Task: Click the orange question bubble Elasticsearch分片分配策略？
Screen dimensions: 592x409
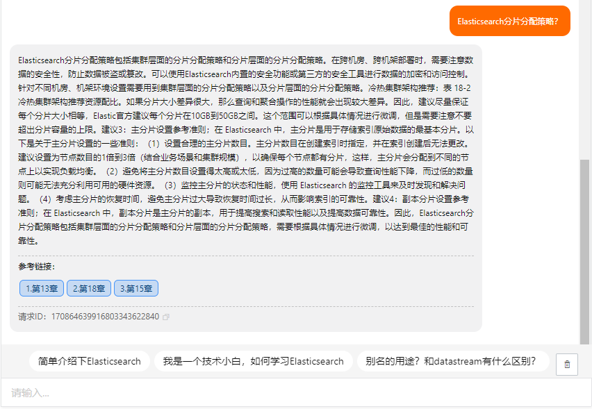Action: pos(510,21)
